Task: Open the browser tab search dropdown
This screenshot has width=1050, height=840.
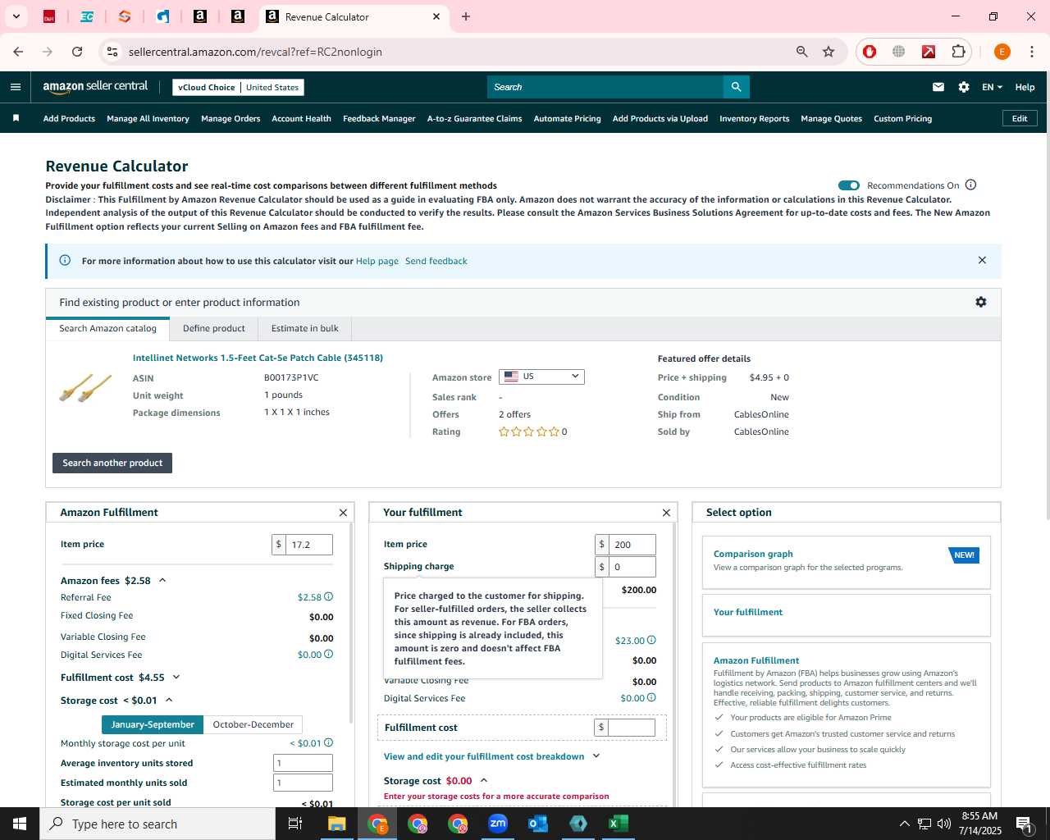Action: [x=16, y=16]
